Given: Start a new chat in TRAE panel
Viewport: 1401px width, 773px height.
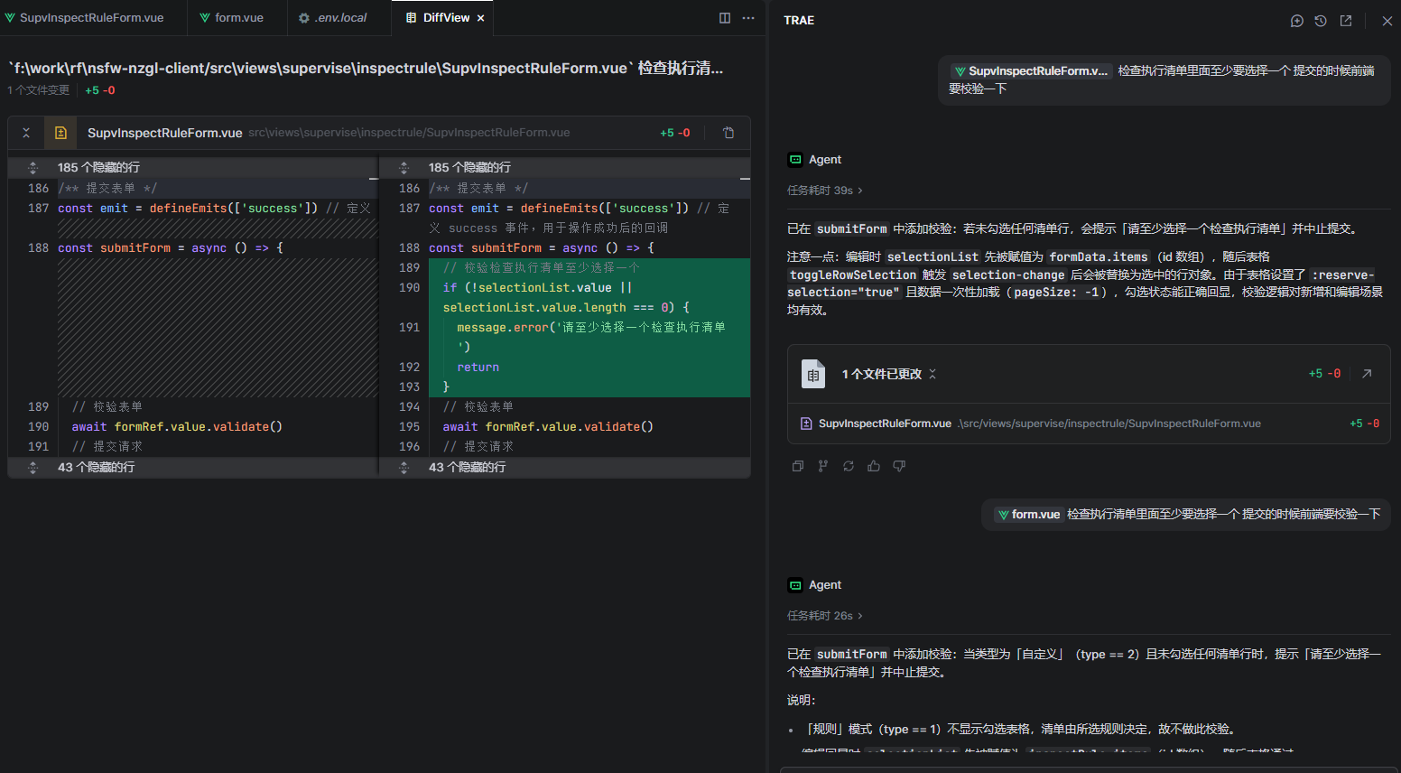Looking at the screenshot, I should click(1297, 21).
